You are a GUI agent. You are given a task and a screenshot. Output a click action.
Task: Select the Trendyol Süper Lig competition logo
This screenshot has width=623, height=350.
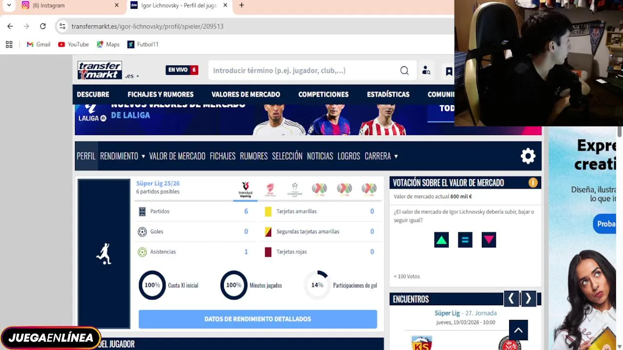click(245, 190)
